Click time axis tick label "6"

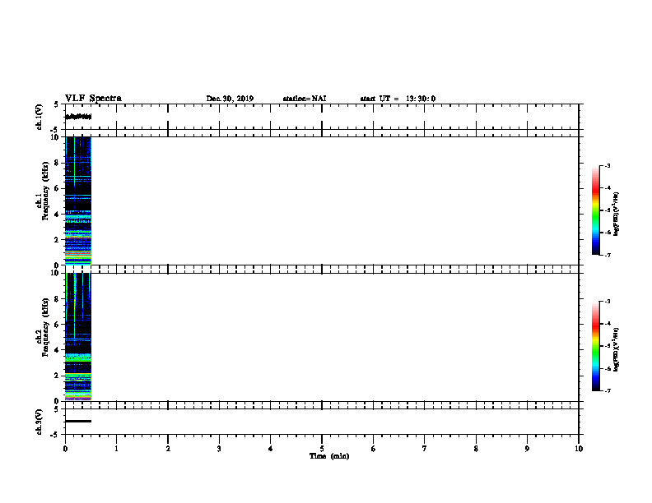click(x=374, y=449)
